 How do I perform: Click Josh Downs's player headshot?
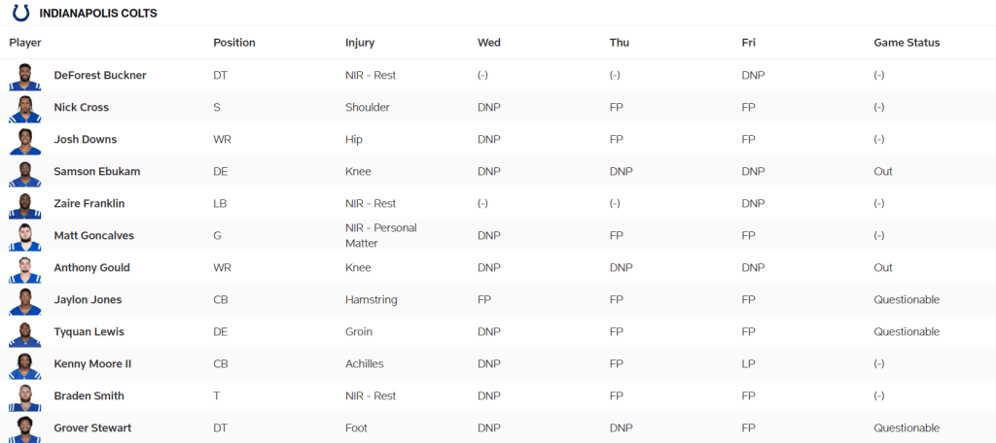pyautogui.click(x=25, y=140)
